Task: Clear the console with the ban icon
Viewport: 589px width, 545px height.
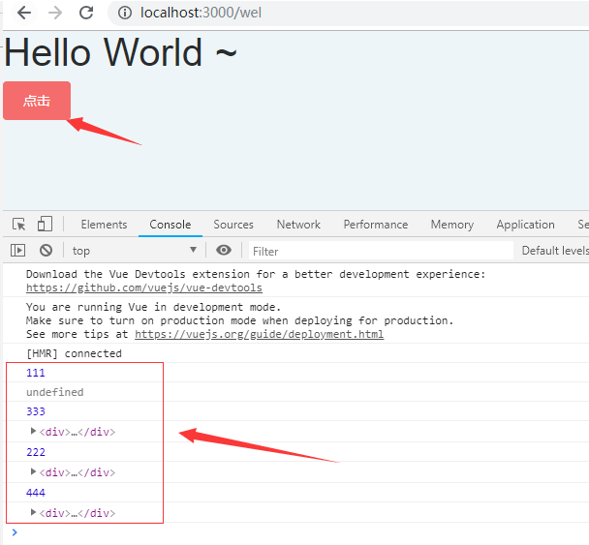Action: coord(46,251)
